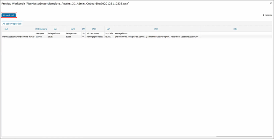This screenshot has width=274, height=139.
Task: Select the Training Specialist description cell
Action: pos(18,37)
